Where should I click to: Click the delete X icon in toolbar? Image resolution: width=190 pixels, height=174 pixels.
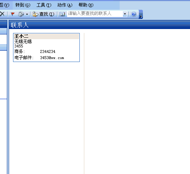click(x=2, y=14)
